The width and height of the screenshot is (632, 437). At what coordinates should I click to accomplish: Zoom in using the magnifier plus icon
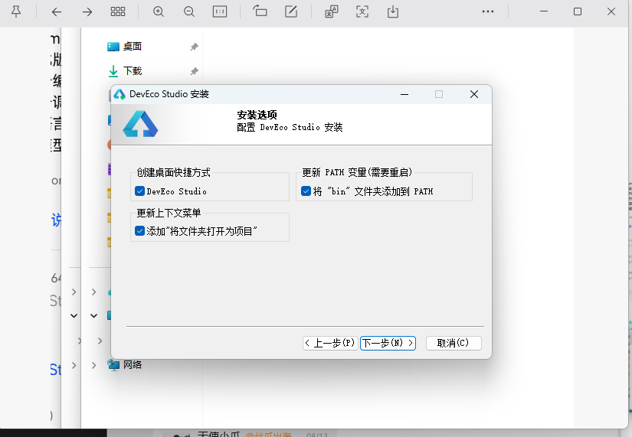159,11
